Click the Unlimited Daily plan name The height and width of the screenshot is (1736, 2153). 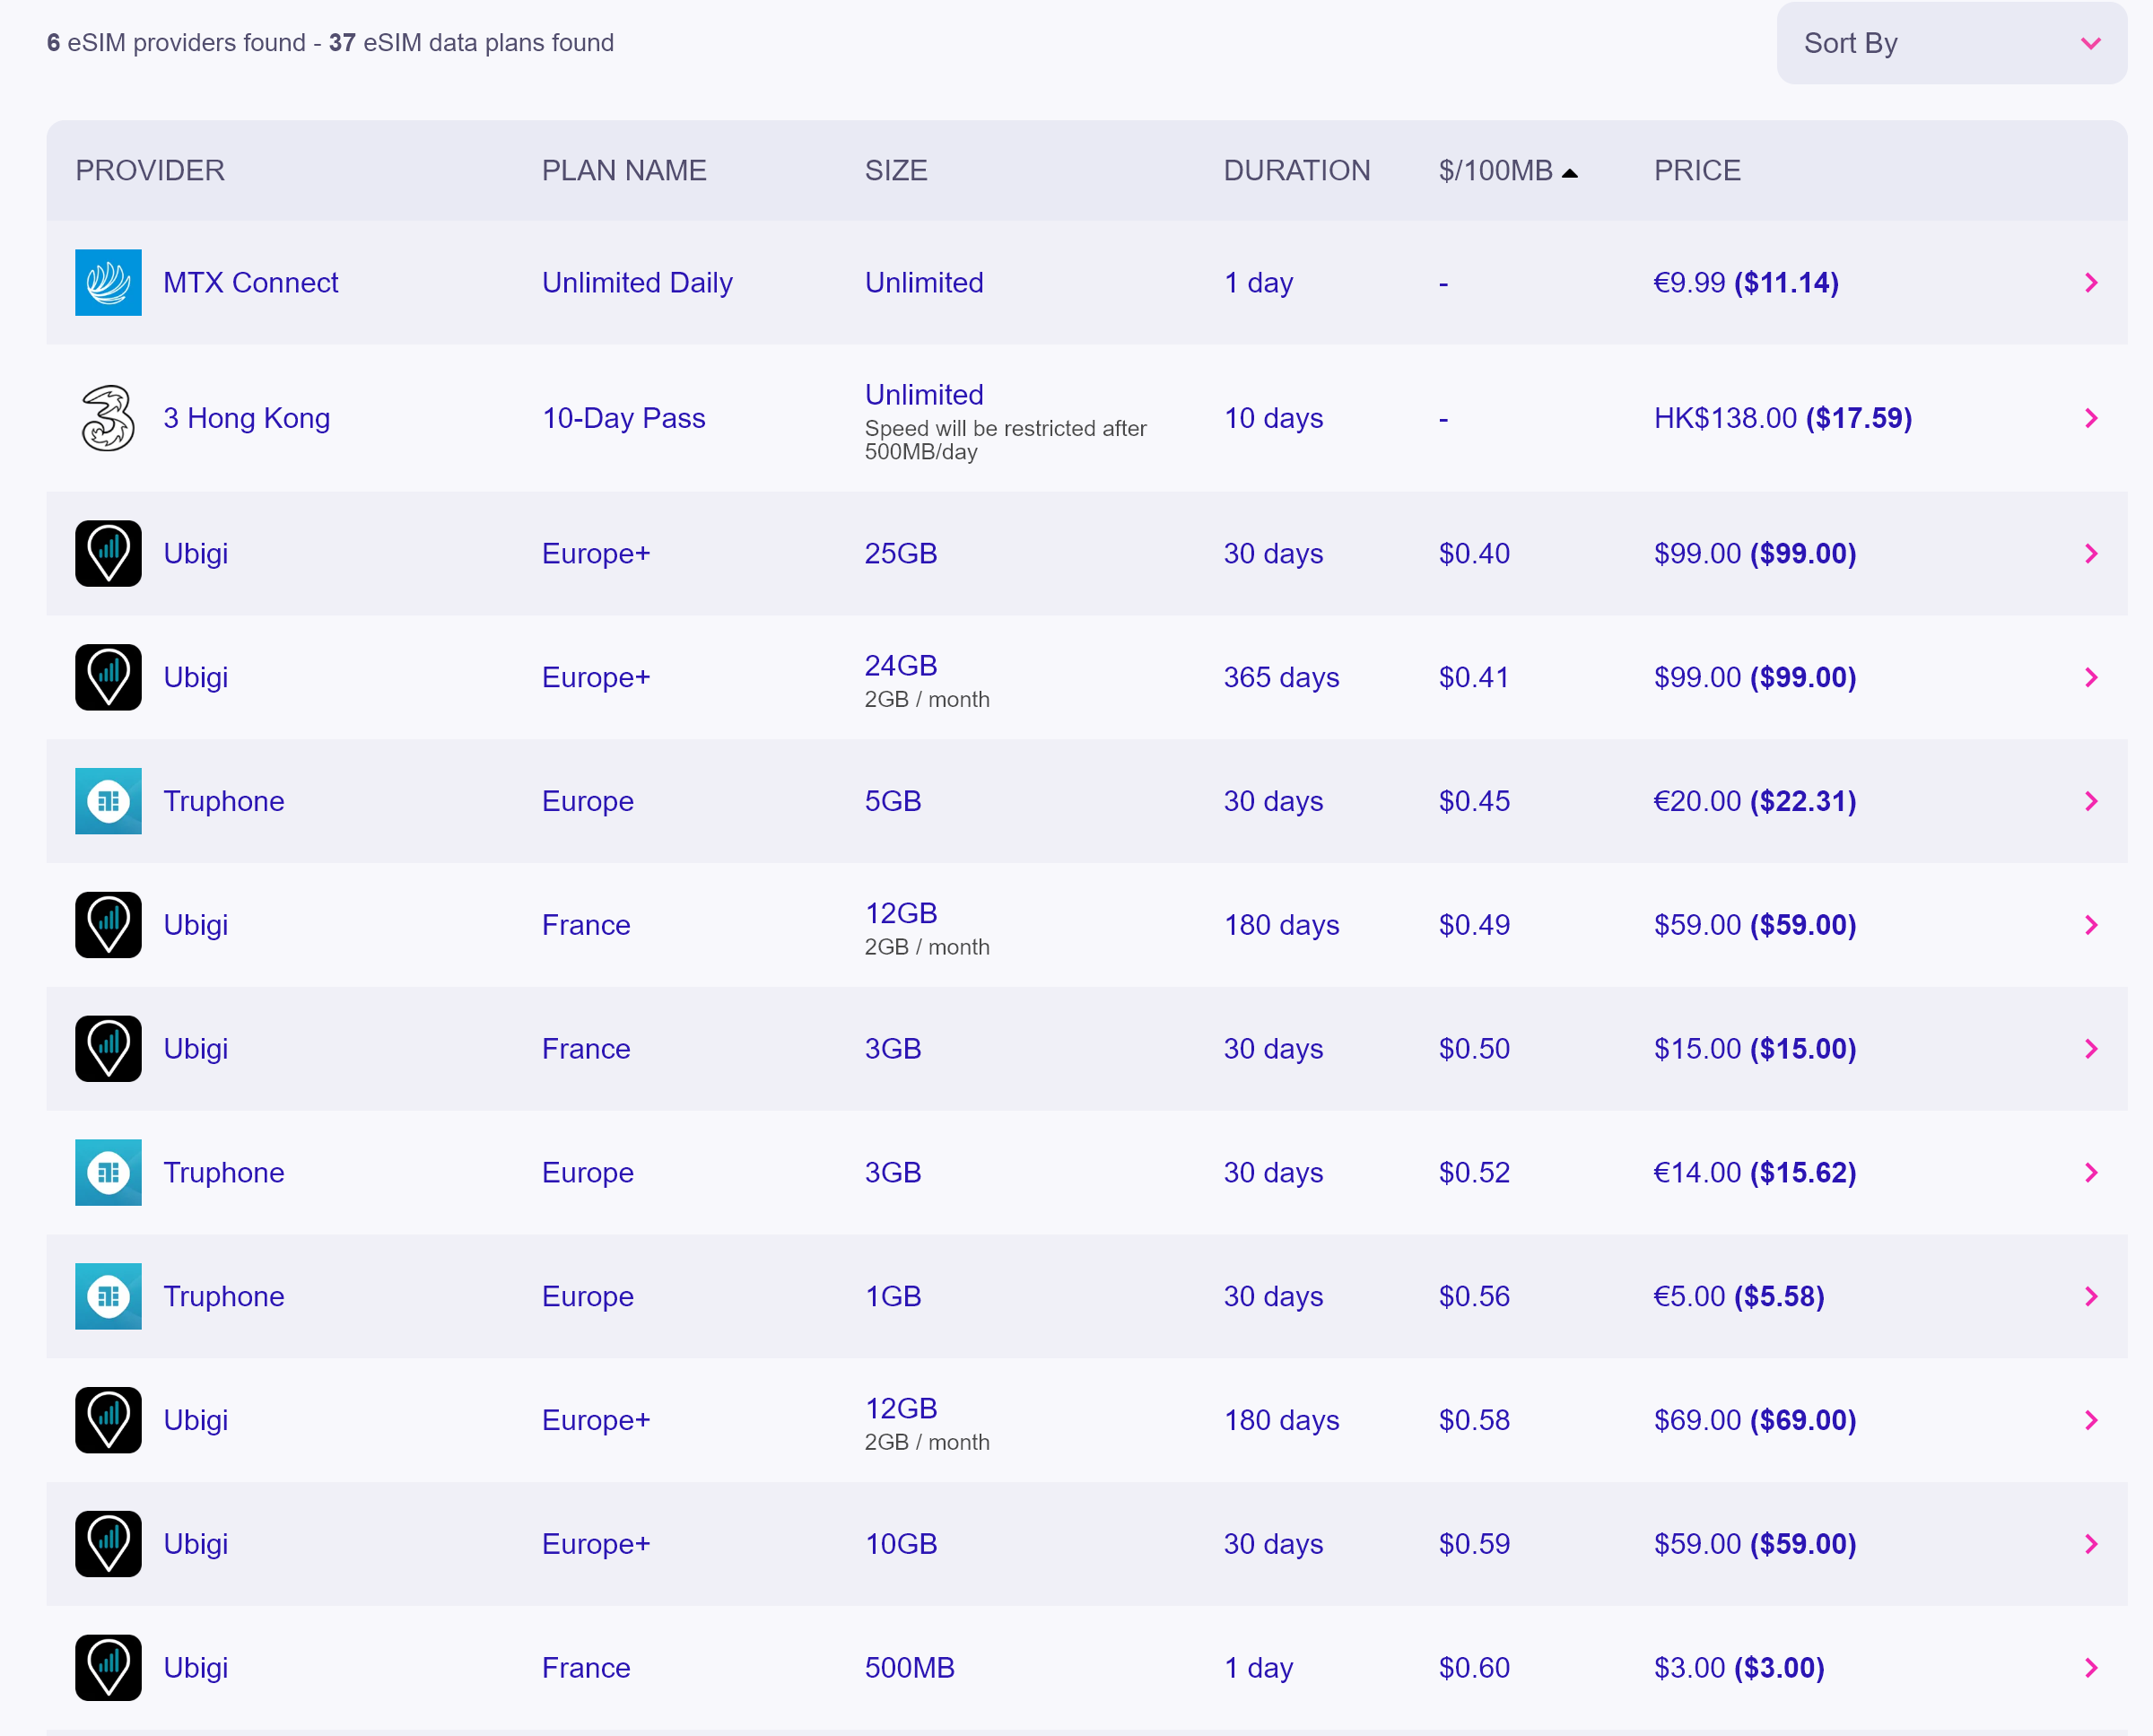coord(637,282)
